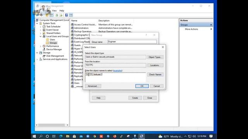The height and width of the screenshot is (139, 248).
Task: Click the Advanced button
Action: [93, 86]
